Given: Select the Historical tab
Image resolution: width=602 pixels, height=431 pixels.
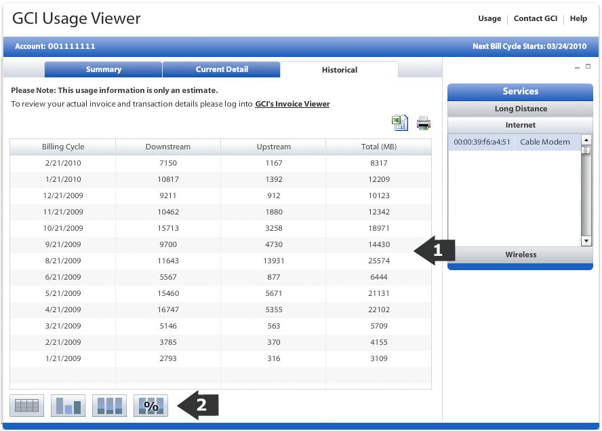Looking at the screenshot, I should coord(340,70).
